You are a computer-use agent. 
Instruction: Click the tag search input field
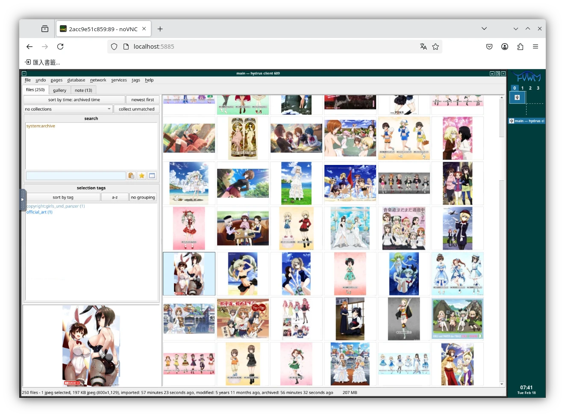coord(76,176)
